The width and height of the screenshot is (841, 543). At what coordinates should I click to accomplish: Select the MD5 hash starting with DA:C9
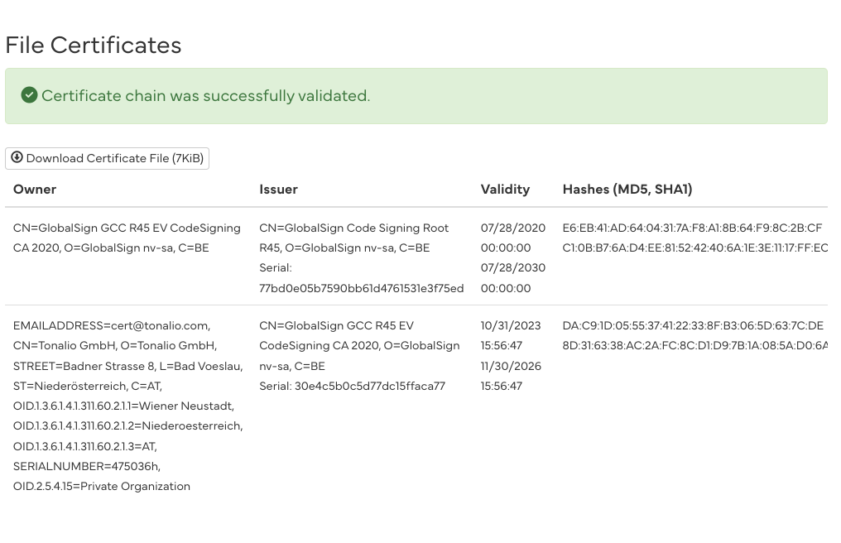click(x=692, y=325)
